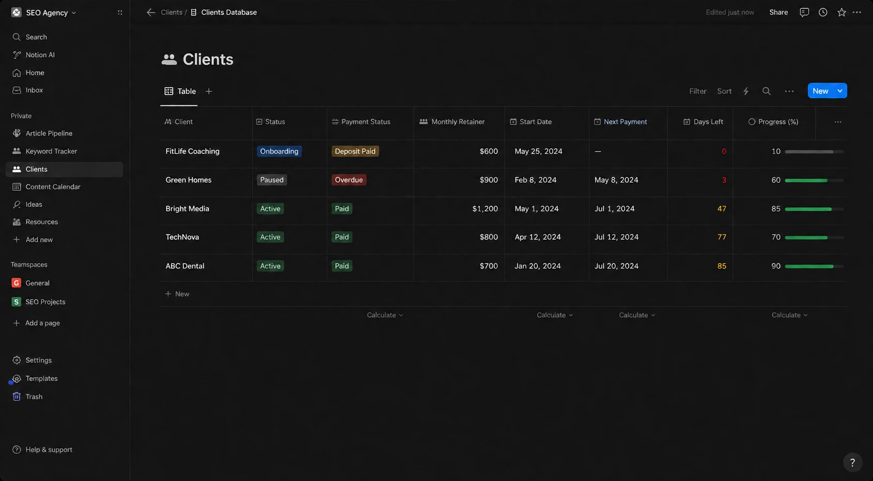Image resolution: width=873 pixels, height=481 pixels.
Task: Click the Status column header
Action: 289,122
